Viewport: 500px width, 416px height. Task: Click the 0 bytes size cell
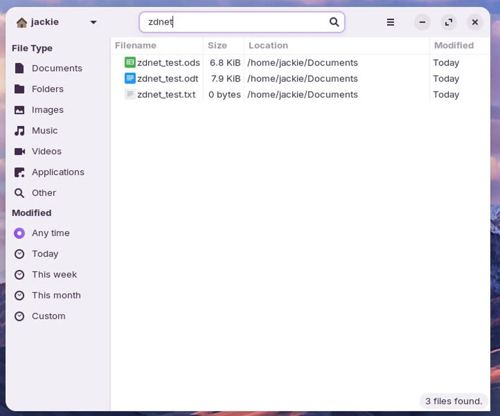coord(225,95)
